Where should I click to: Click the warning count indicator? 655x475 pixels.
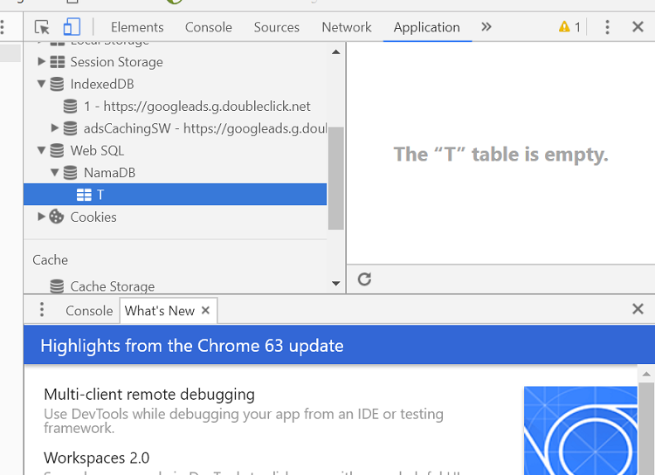pyautogui.click(x=569, y=27)
